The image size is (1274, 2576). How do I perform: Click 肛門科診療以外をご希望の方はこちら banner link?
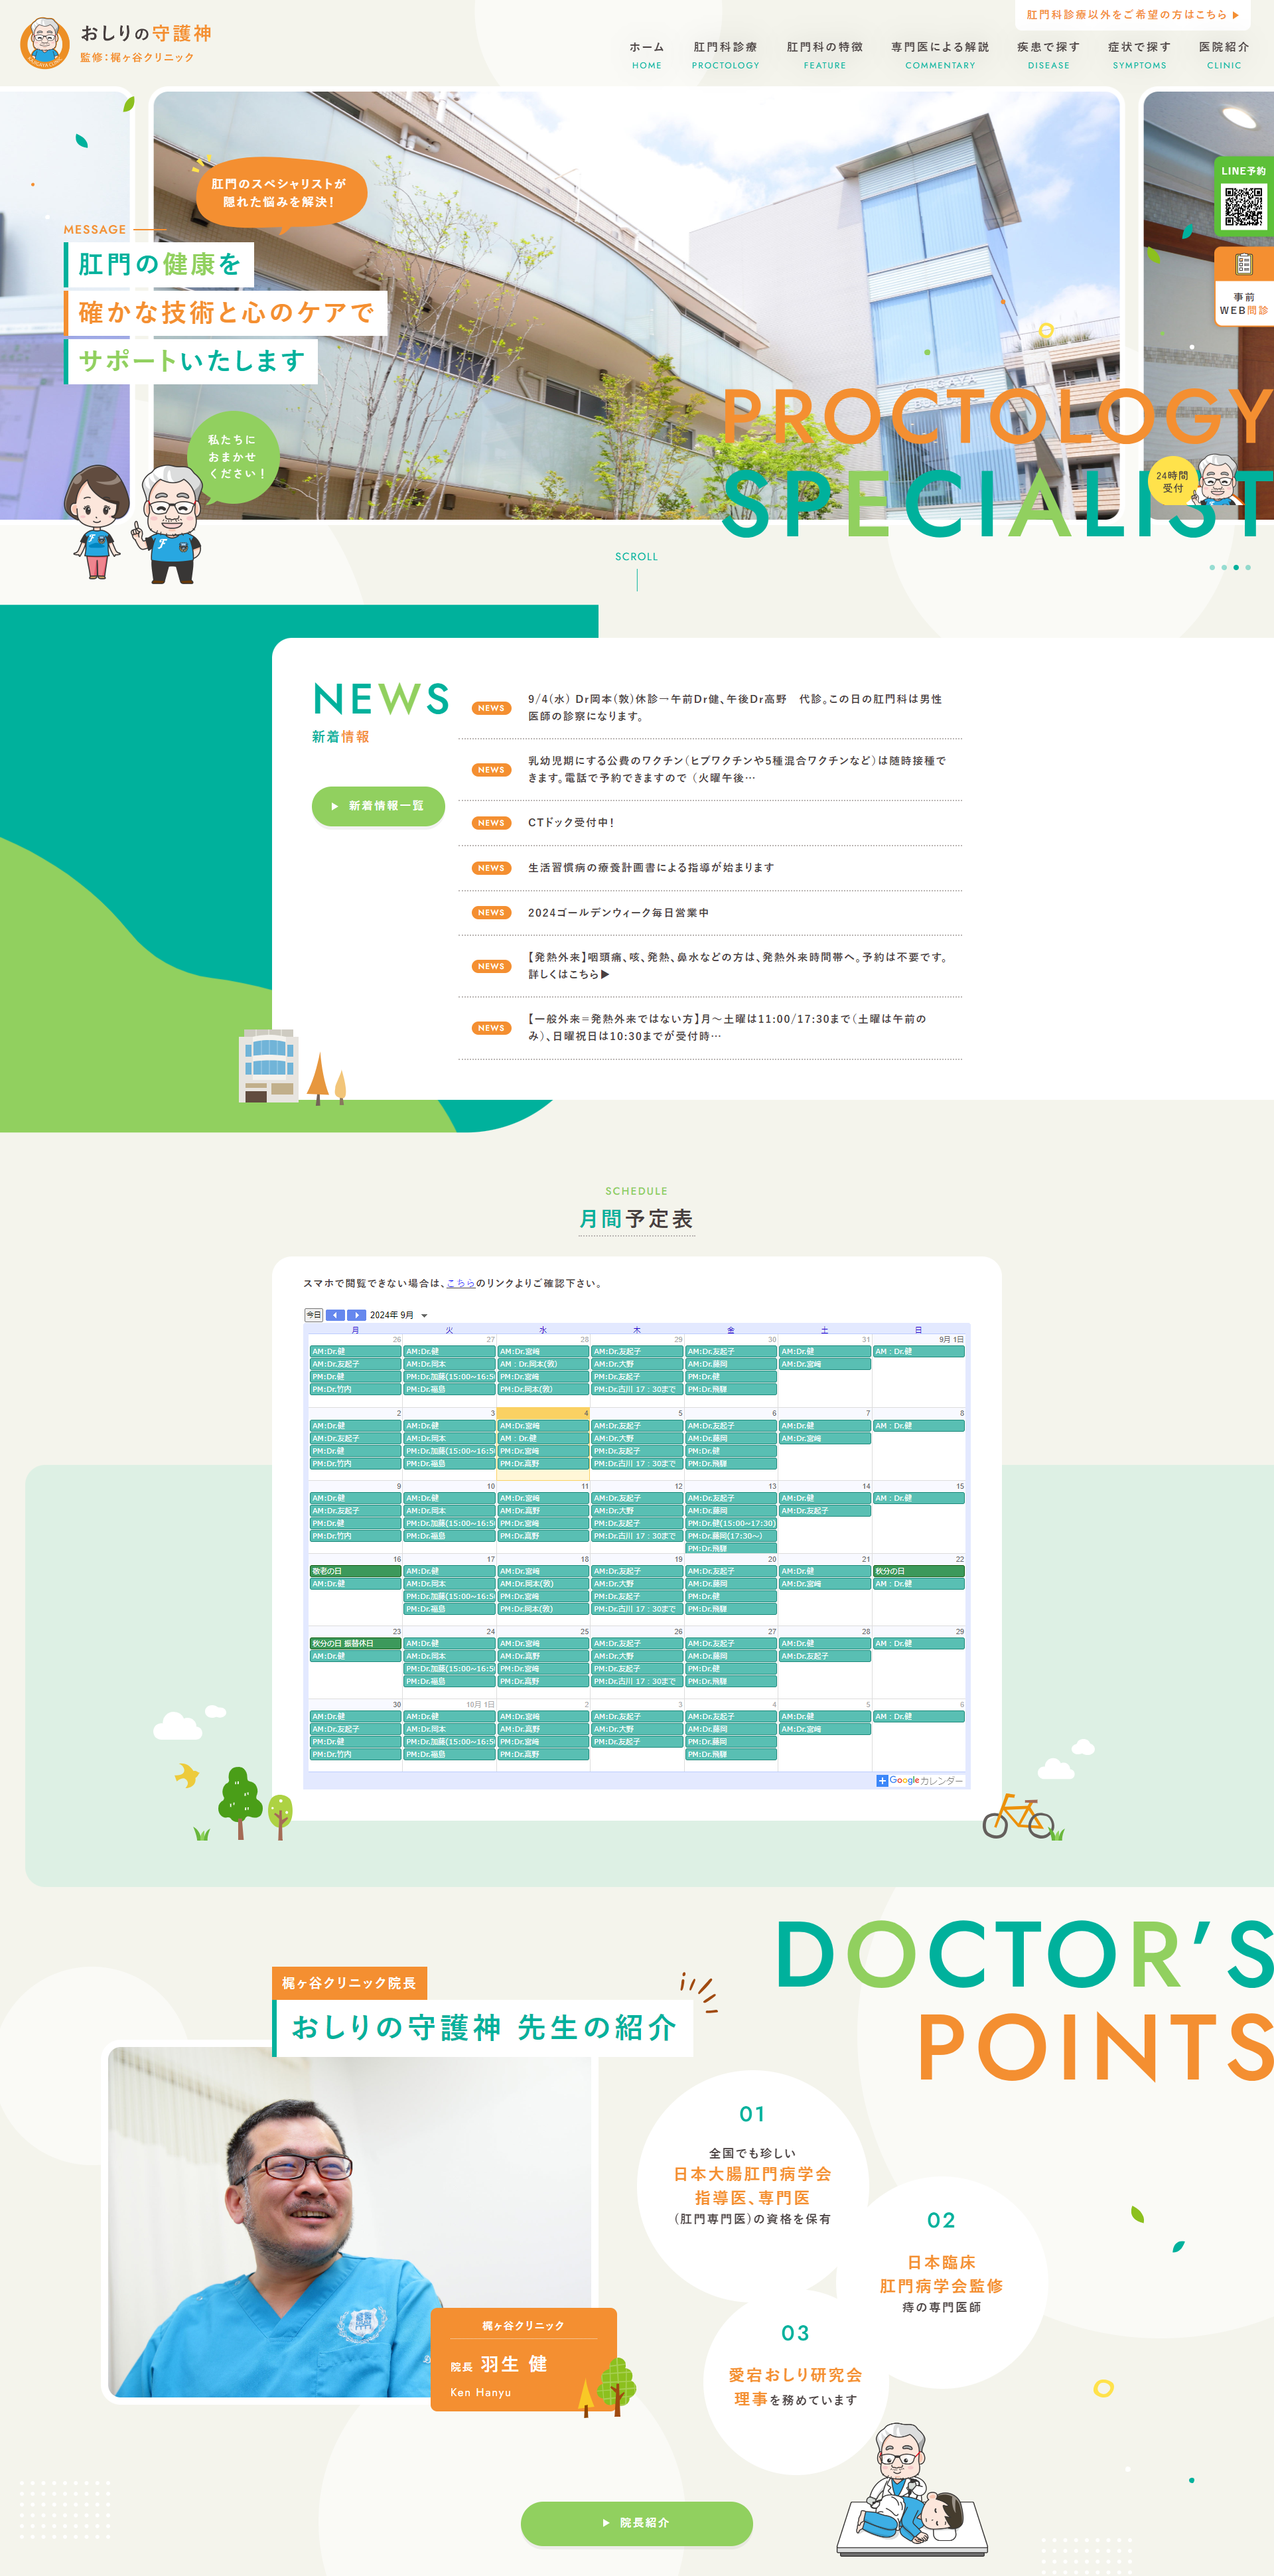[x=1132, y=15]
